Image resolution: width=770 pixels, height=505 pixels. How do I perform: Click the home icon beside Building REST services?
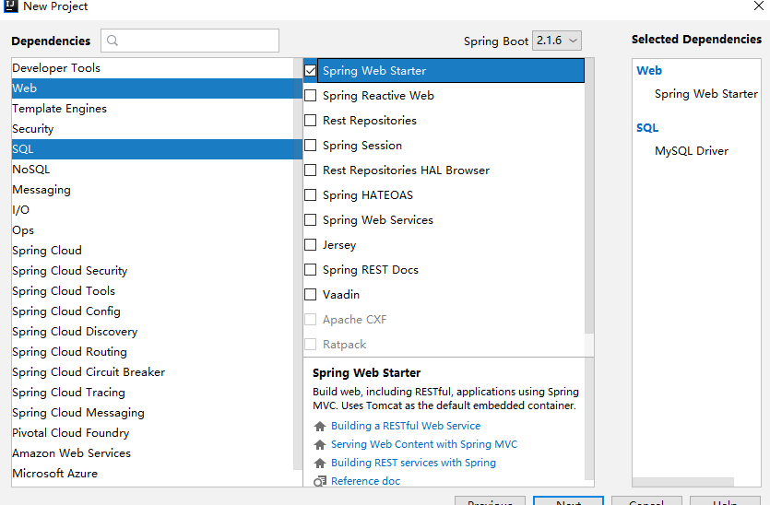tap(320, 463)
